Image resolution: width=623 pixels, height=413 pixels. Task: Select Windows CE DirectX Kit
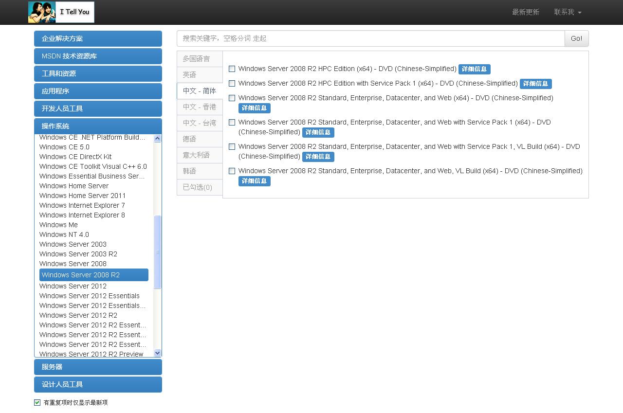point(75,157)
